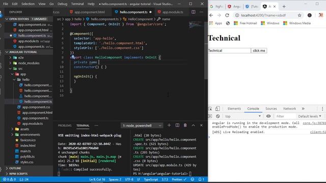The height and width of the screenshot is (183, 326).
Task: Open Chrome Apps shortcut in bookmarks bar
Action: (215, 23)
